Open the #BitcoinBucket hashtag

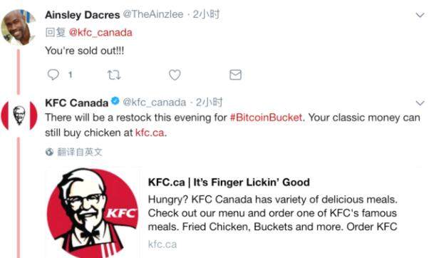coord(266,118)
